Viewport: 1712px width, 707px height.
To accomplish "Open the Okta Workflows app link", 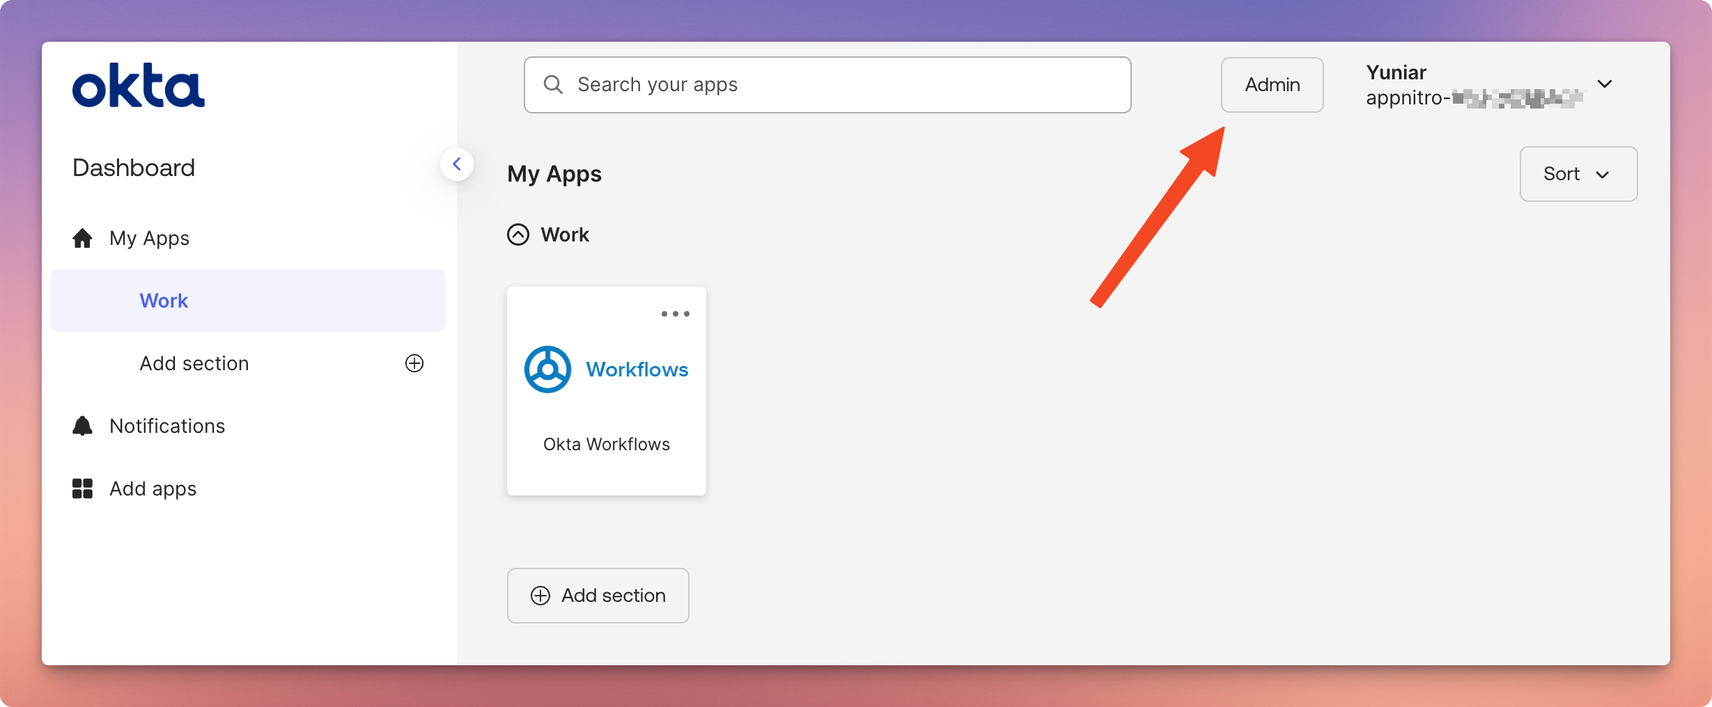I will pos(607,444).
